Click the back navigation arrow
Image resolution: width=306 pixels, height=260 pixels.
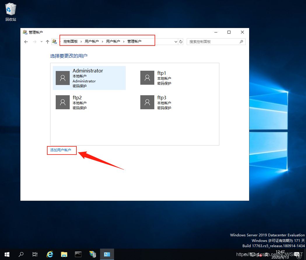tap(26, 42)
